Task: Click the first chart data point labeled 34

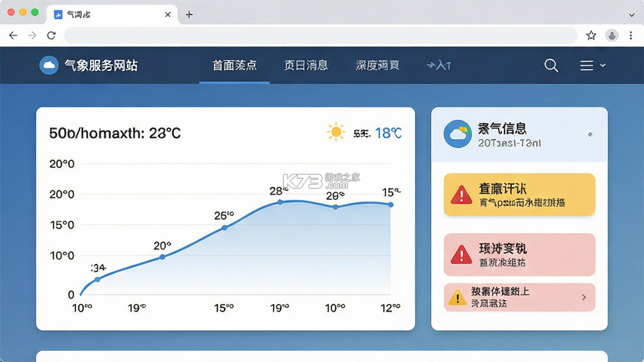Action: (x=97, y=280)
